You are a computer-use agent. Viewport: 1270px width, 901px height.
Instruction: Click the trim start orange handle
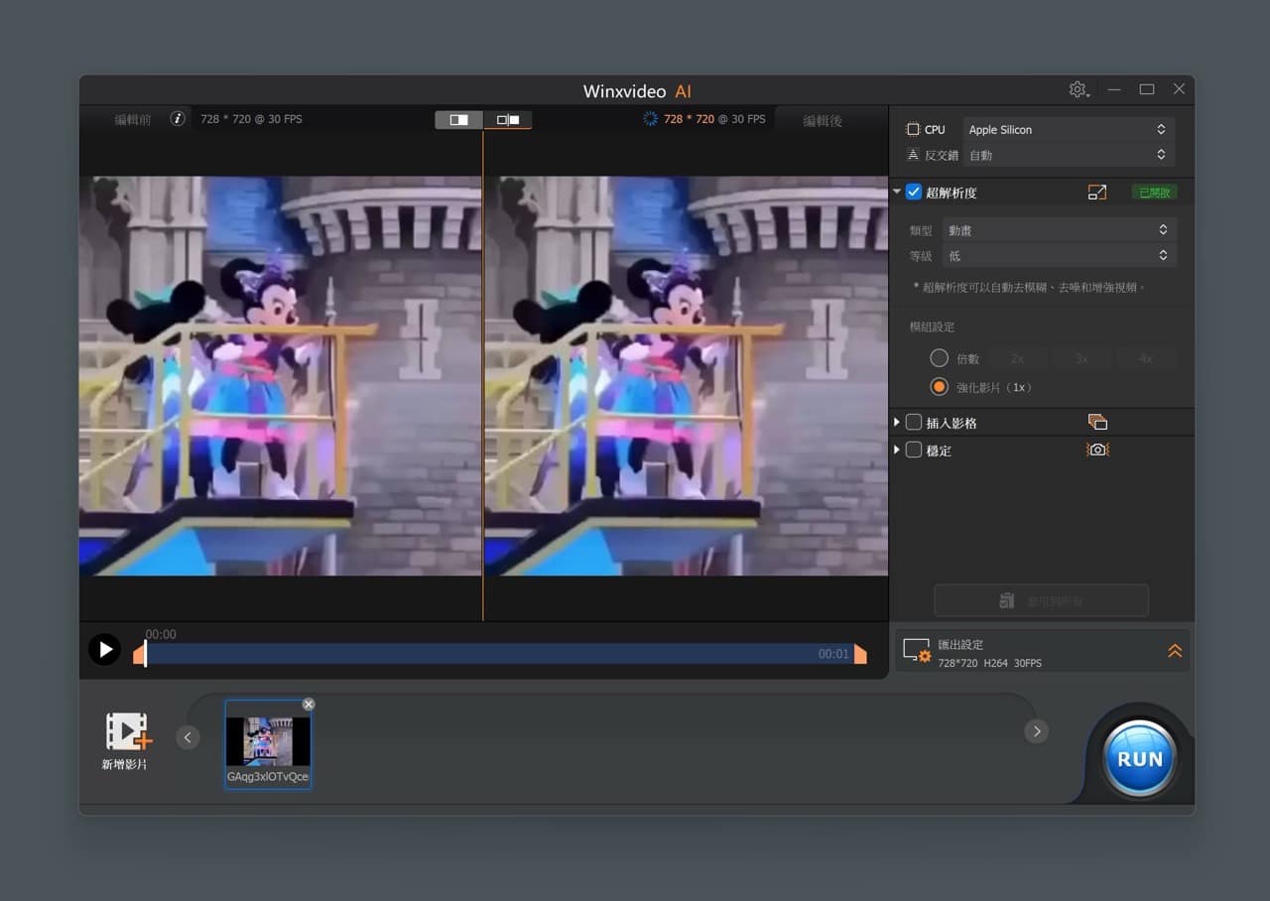coord(138,655)
